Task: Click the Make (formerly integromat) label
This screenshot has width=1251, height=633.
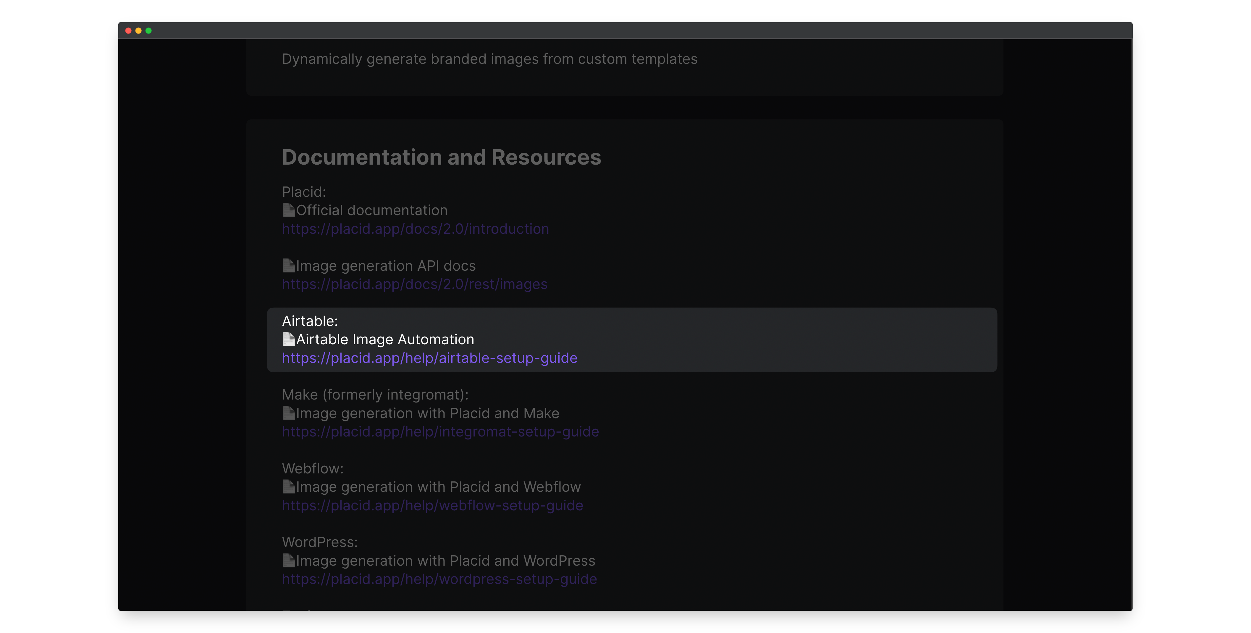Action: (x=375, y=395)
